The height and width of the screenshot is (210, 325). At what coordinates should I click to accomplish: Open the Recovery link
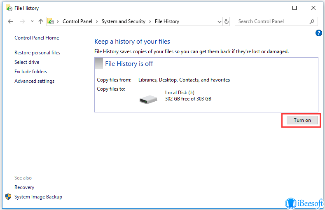point(24,187)
